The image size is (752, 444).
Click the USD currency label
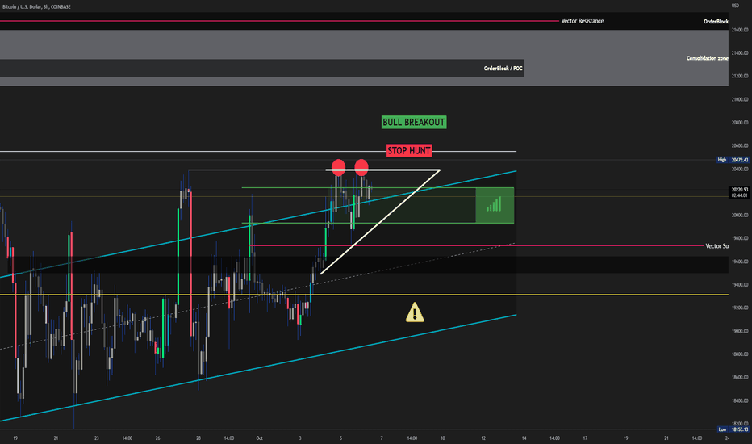[x=735, y=6]
